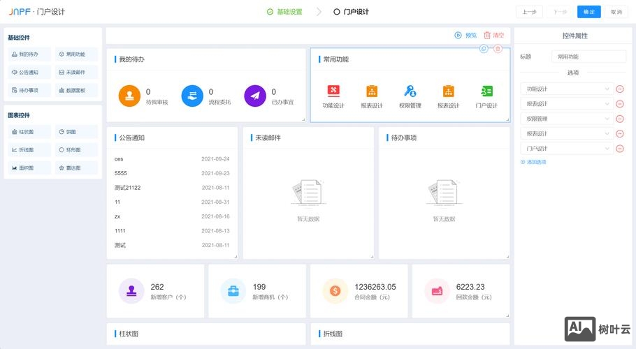
Task: Click the 上一步 button
Action: coord(529,12)
